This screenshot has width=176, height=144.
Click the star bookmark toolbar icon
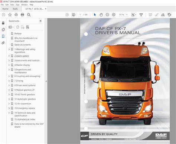(x=10, y=15)
